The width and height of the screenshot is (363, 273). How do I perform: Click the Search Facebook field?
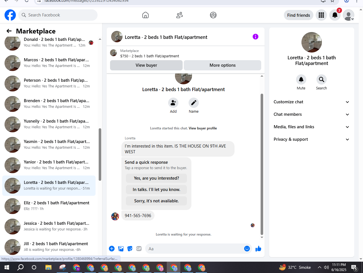(58, 15)
